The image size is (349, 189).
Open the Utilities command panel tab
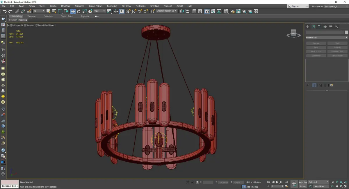click(x=336, y=27)
